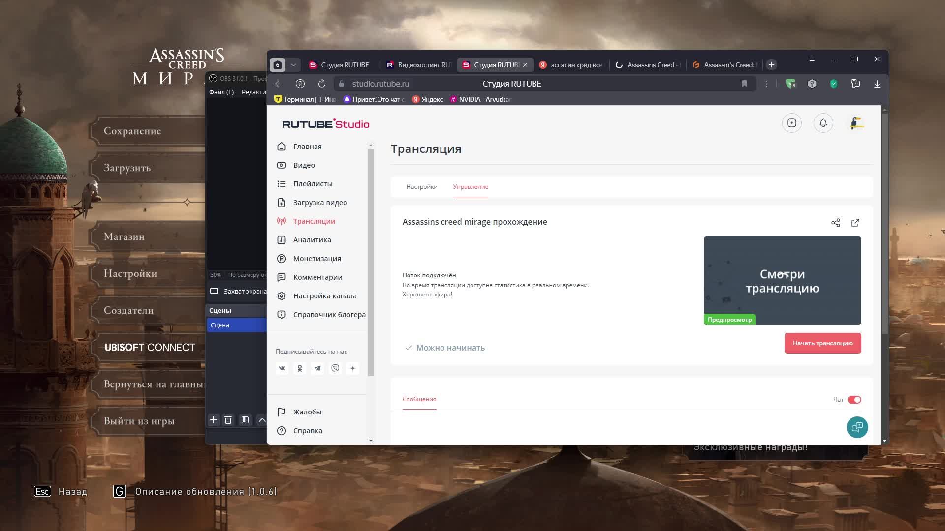This screenshot has width=945, height=531.
Task: Click the move-scene-up chevron in OBS
Action: point(262,420)
